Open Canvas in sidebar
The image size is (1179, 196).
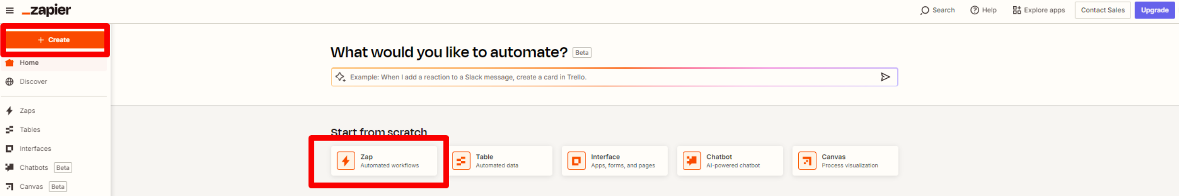(31, 187)
